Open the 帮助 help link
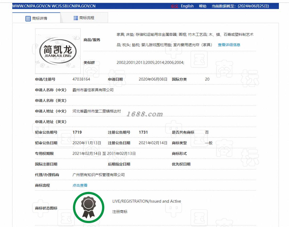 (x=203, y=6)
